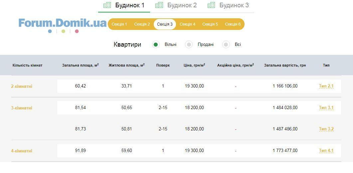Click the Forum.Domik.ua logo
This screenshot has height=173, width=353.
click(x=63, y=24)
